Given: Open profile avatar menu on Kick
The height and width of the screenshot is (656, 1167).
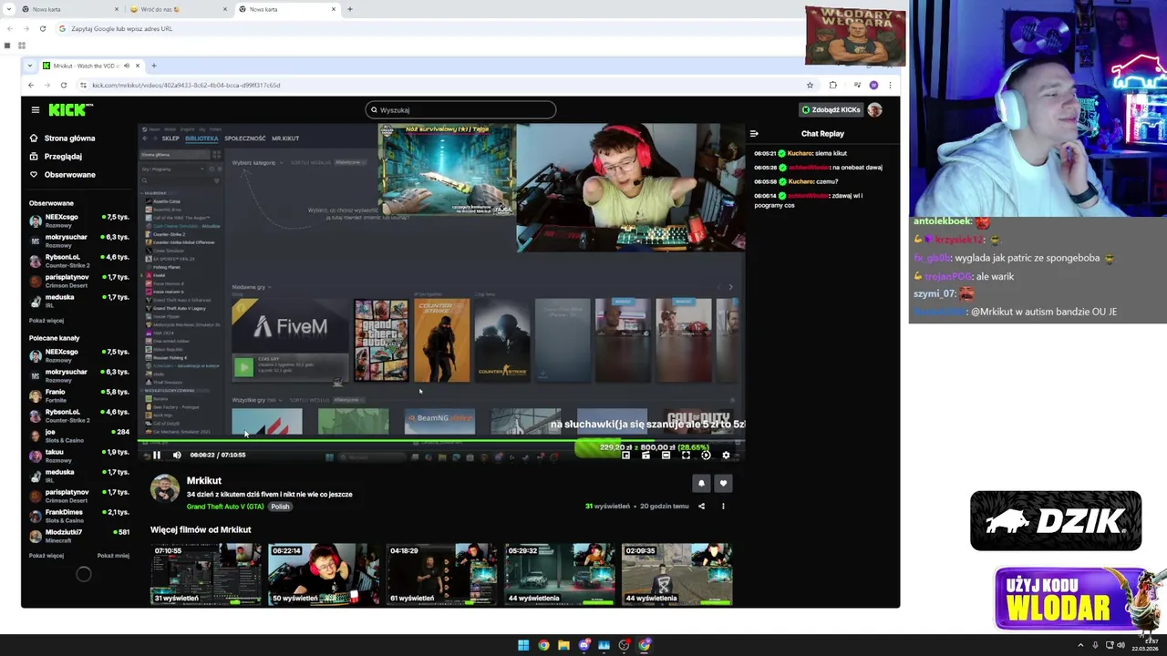Looking at the screenshot, I should click(874, 110).
